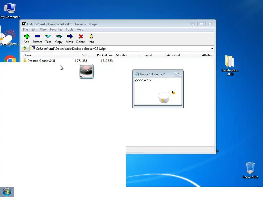Open the View menu
Image resolution: width=263 pixels, height=197 pixels.
coord(43,29)
